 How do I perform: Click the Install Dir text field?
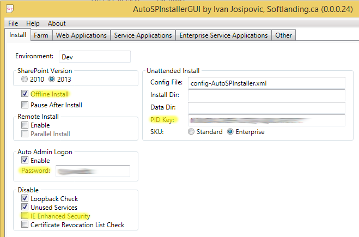(x=266, y=95)
